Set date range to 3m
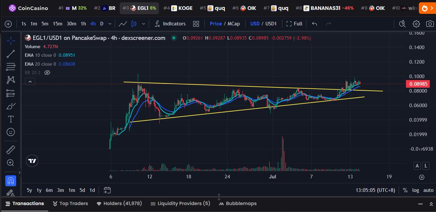This screenshot has width=436, height=212. tap(61, 190)
